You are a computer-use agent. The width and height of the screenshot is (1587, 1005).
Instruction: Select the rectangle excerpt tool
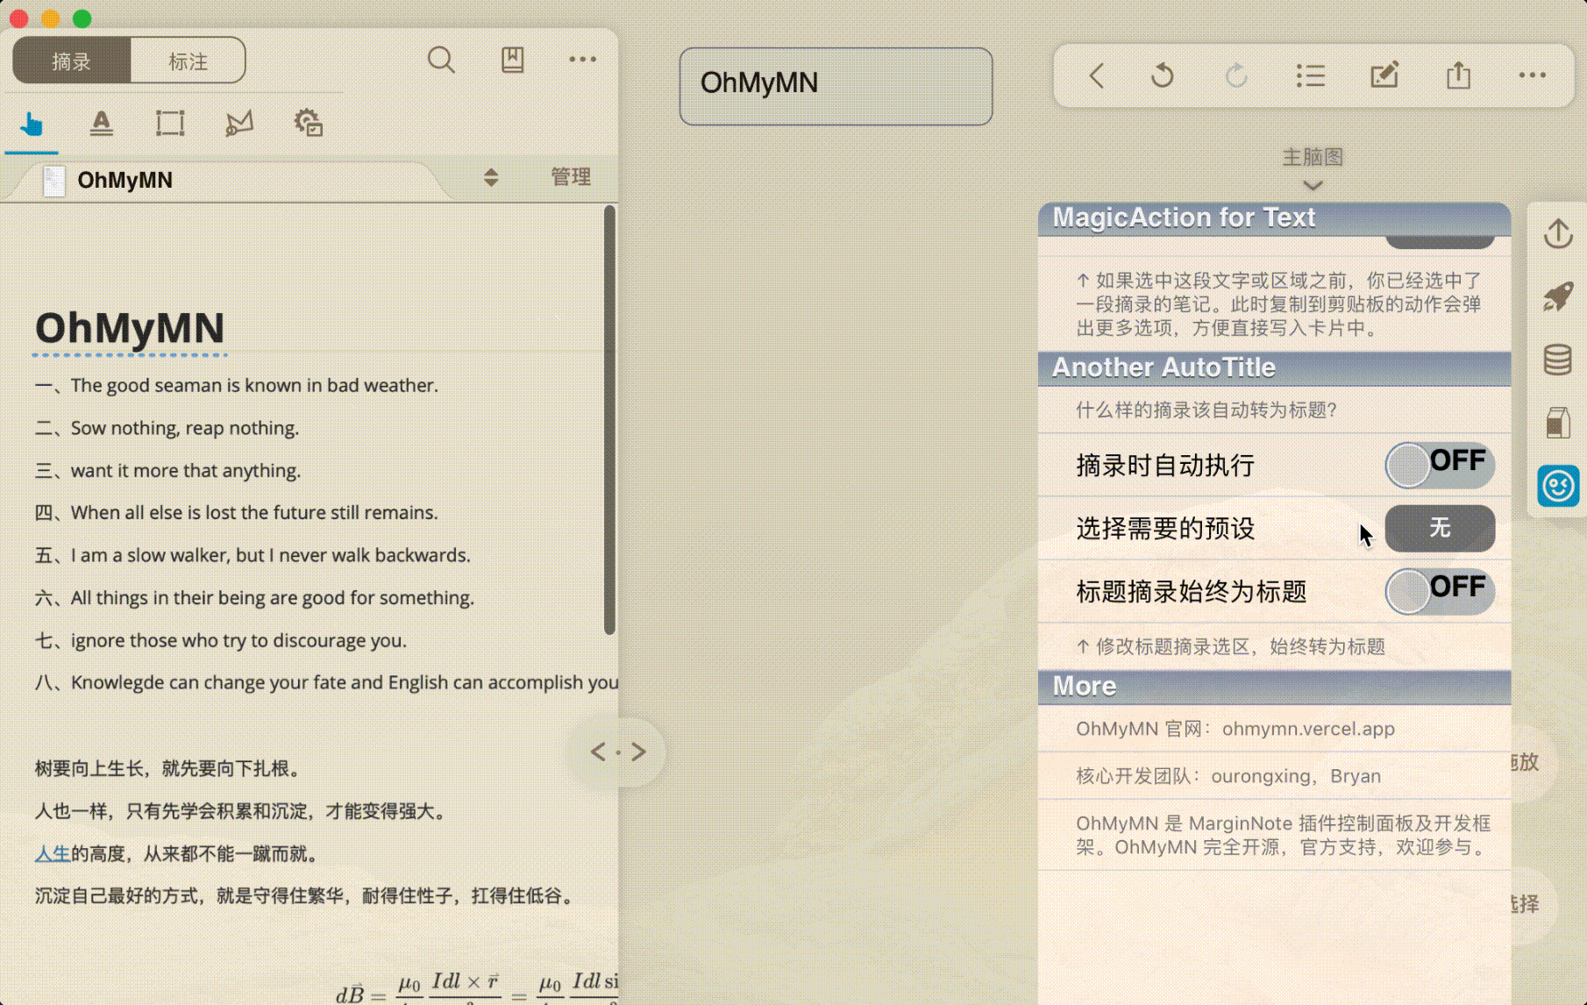pyautogui.click(x=170, y=124)
